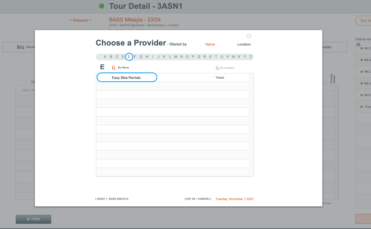Select Ms Is passenger in right panel
Viewport: 371px width, 229px height.
[x=363, y=83]
